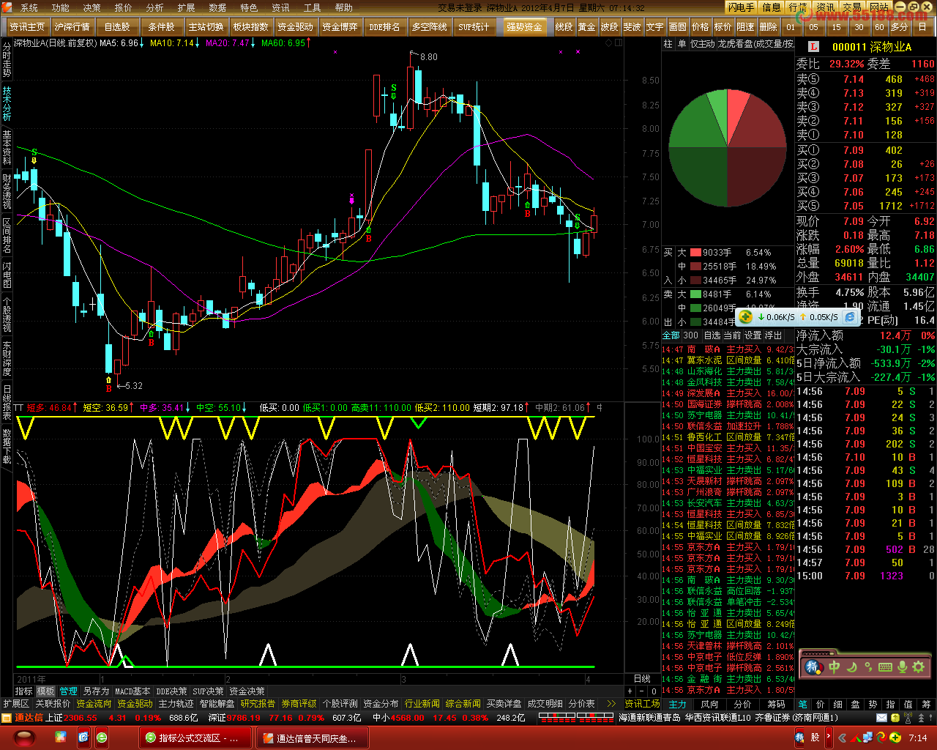Click the square icon in chart header
Viewport: 937px width, 750px height.
click(618, 43)
